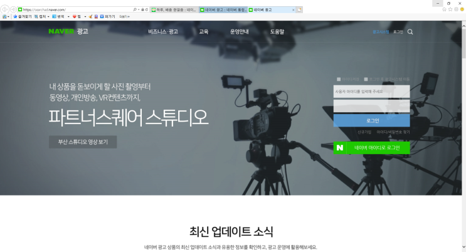Viewport: 466px width, 252px height.
Task: Expand the 캡처 dropdown arrow
Action: pyautogui.click(x=48, y=17)
